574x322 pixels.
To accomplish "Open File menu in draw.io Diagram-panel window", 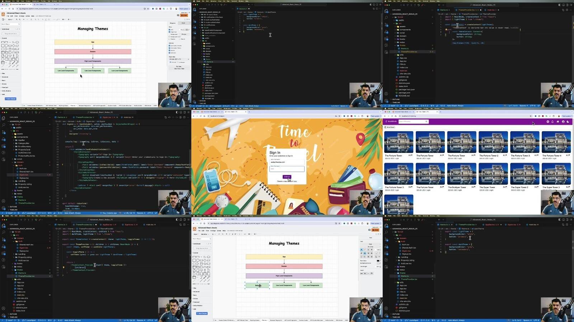I will [x=8, y=16].
